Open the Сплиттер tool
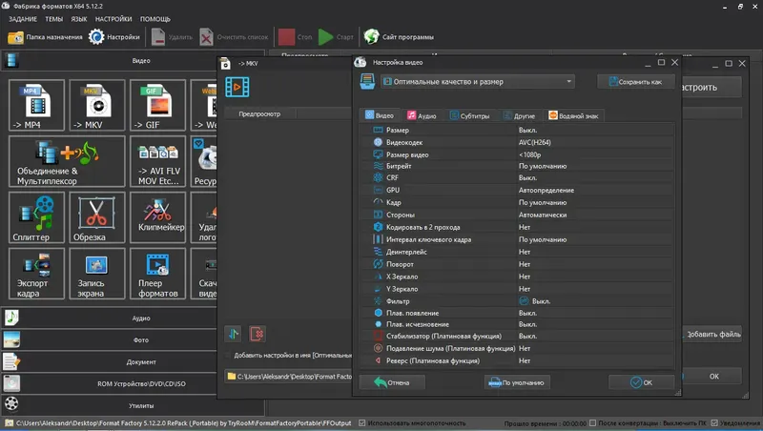 36,217
